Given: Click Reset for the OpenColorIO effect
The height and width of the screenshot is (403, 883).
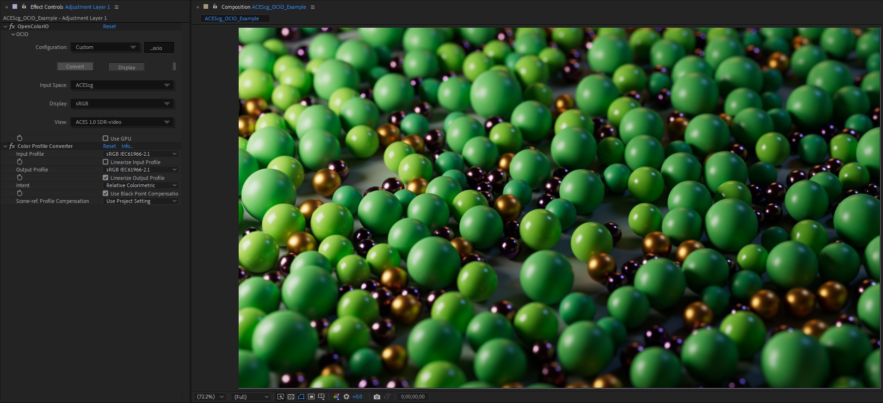Looking at the screenshot, I should pos(109,26).
